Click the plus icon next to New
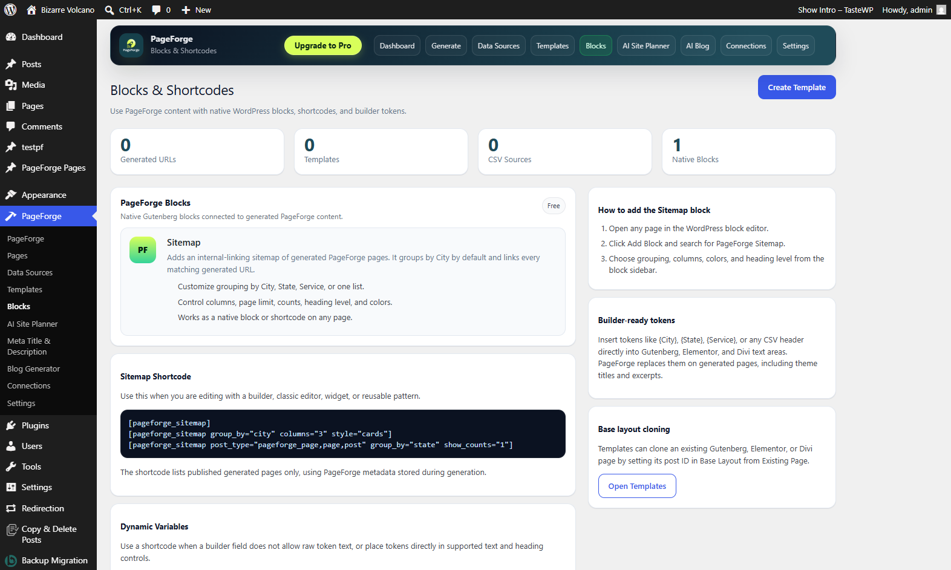Image resolution: width=951 pixels, height=570 pixels. coord(186,10)
